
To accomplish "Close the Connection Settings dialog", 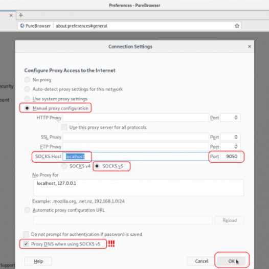I will 250,47.
